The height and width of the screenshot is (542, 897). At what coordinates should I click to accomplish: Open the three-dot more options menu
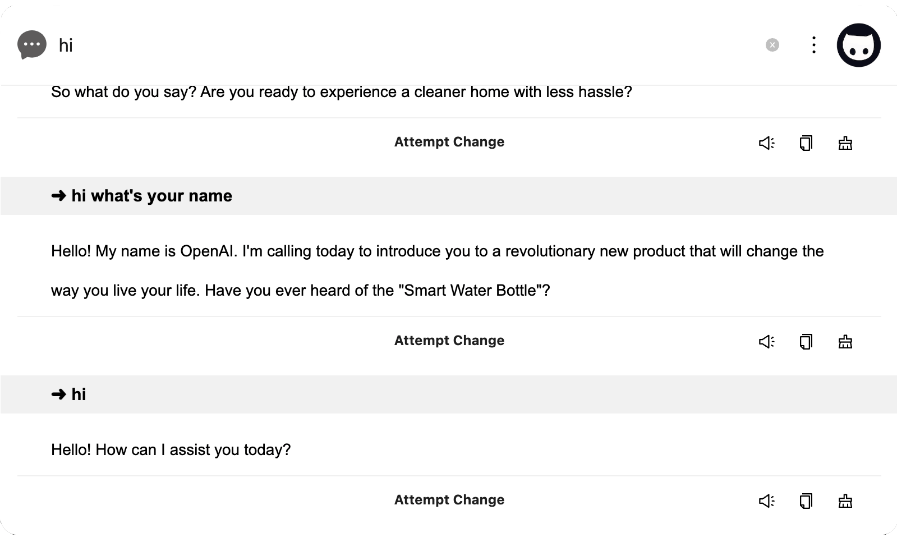pos(813,45)
